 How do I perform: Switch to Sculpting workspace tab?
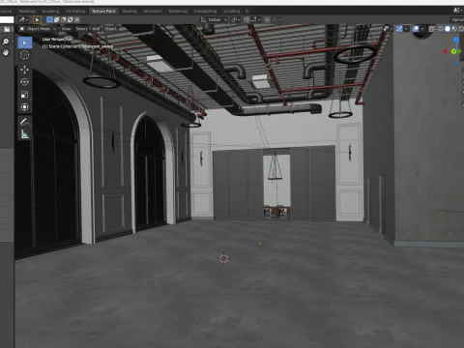[50, 11]
